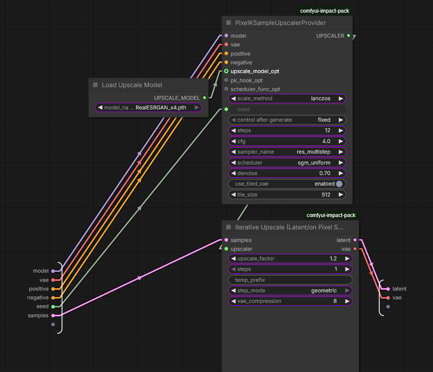
Task: Open the model_name RealESRGAN_x4.pth dropdown
Action: tap(148, 108)
